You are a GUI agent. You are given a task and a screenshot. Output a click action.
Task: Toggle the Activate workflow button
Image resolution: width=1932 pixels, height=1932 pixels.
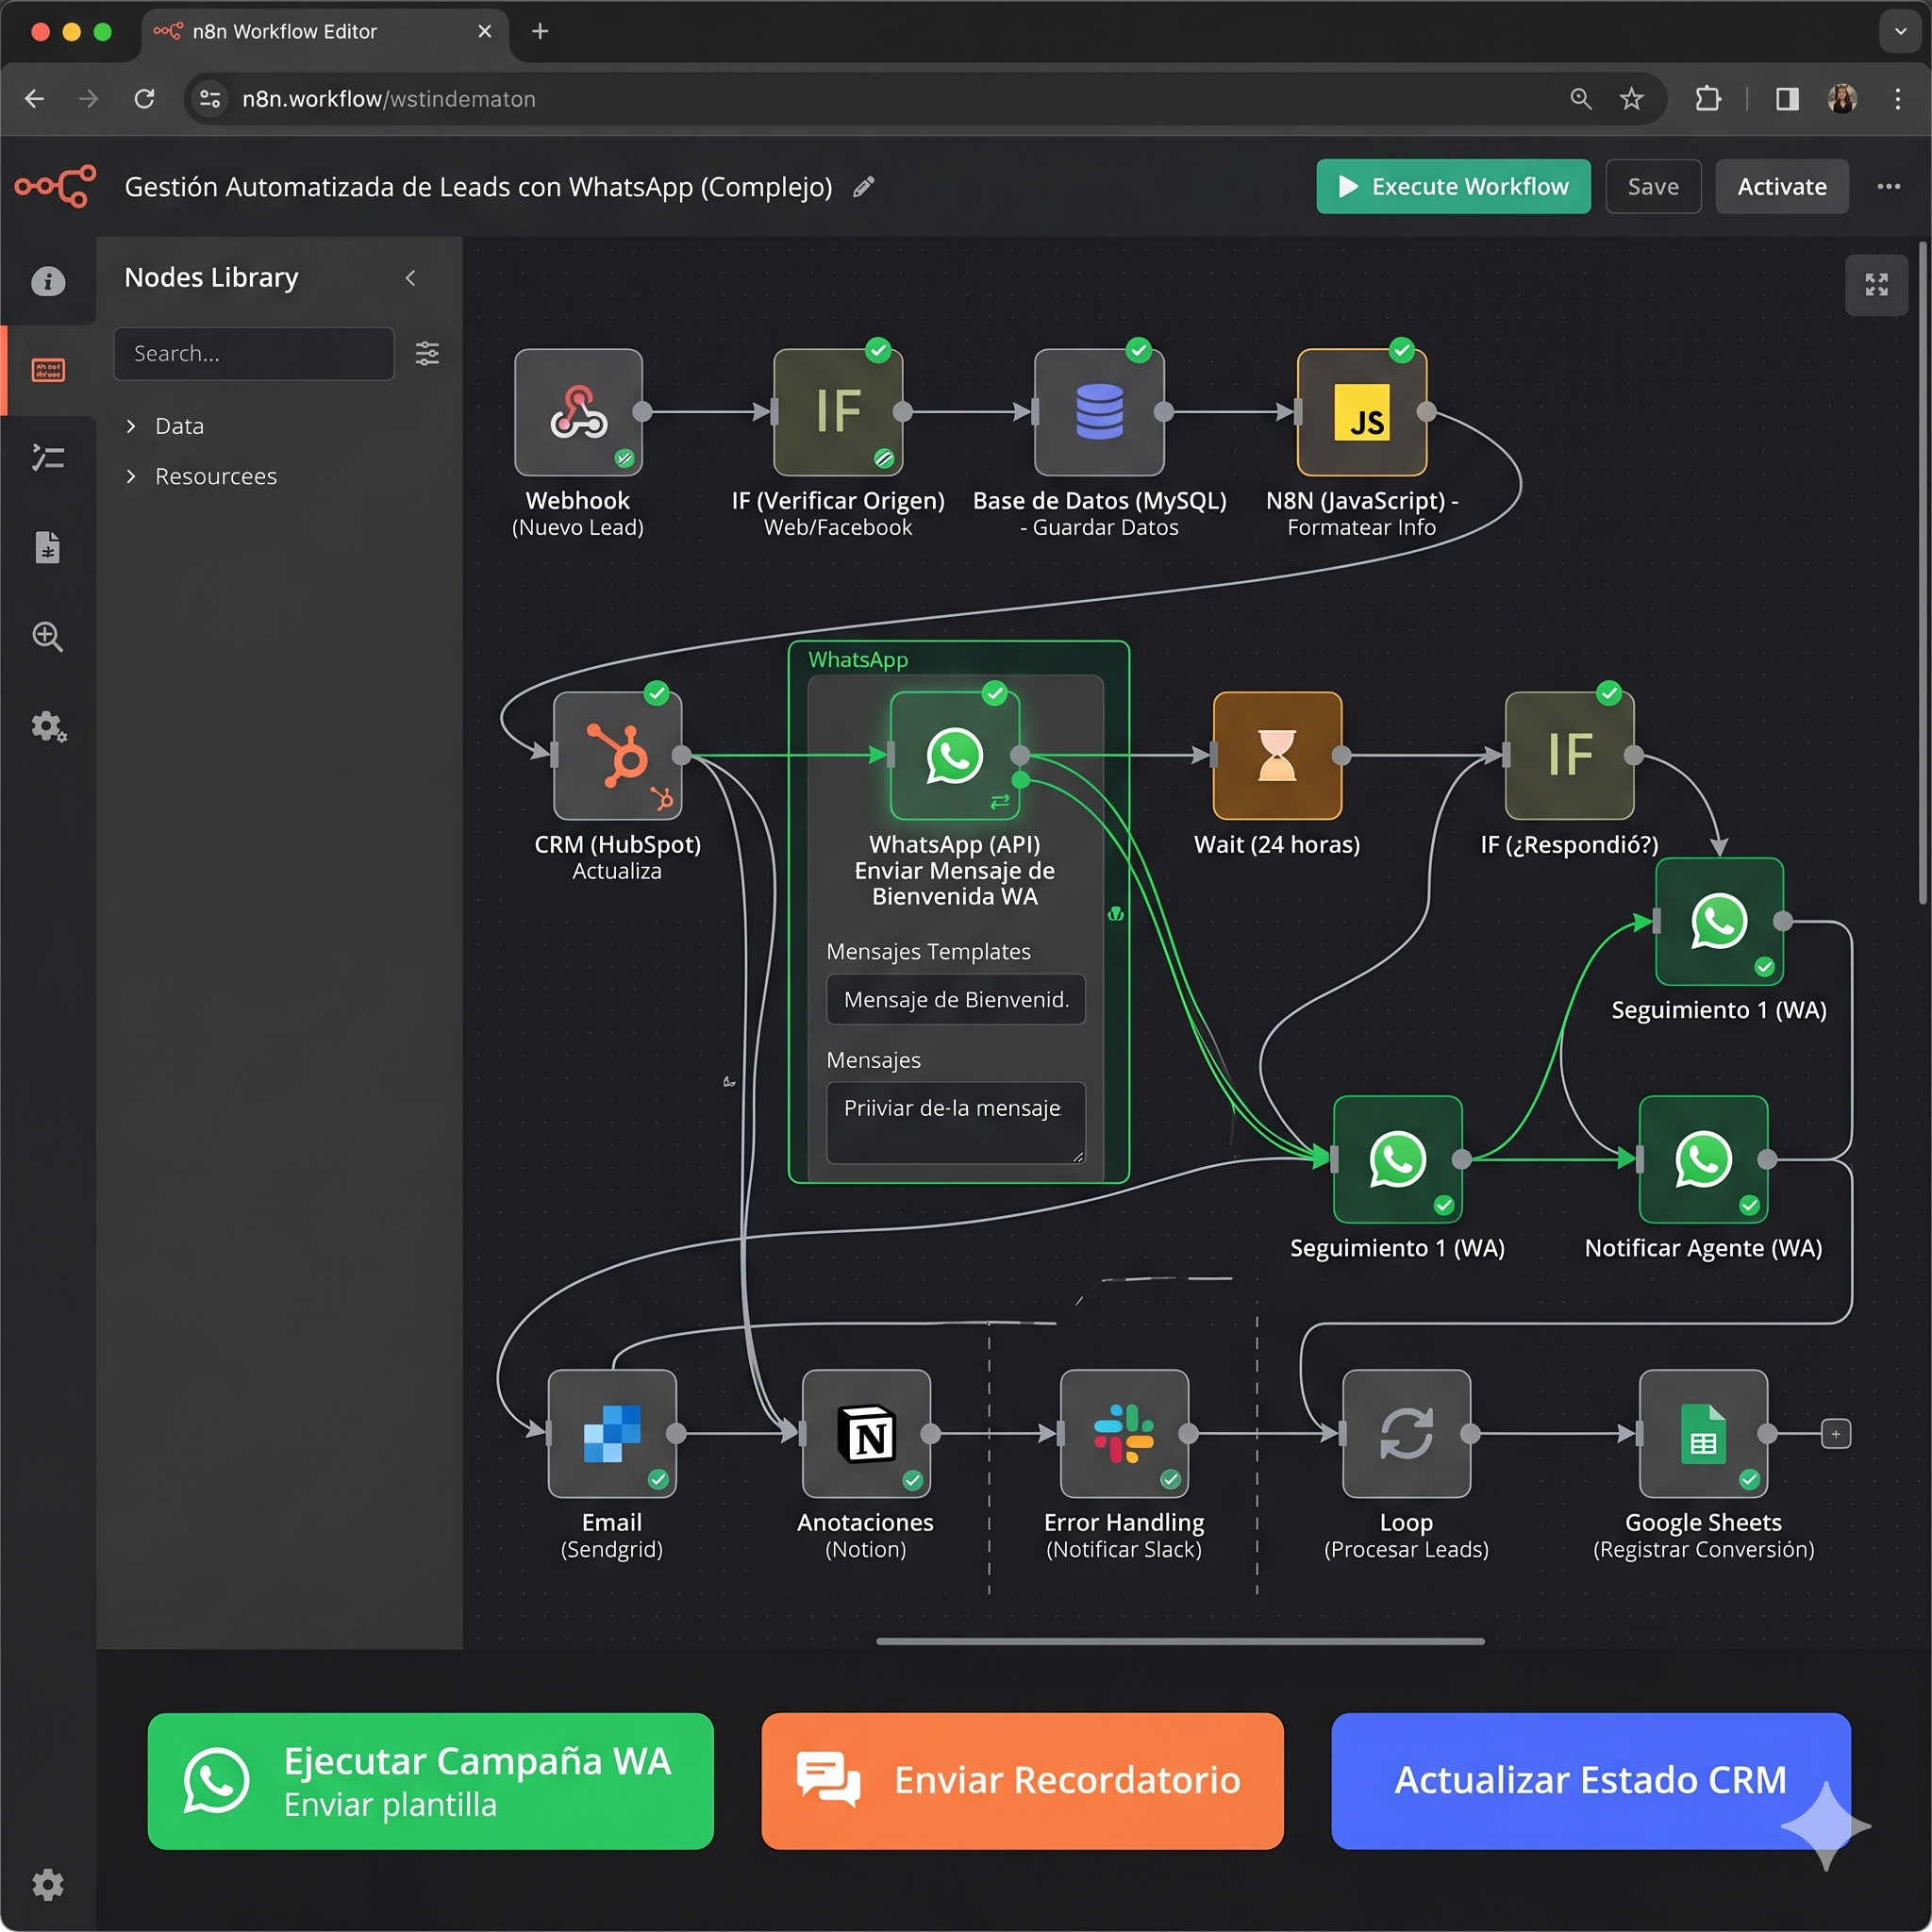(1781, 187)
